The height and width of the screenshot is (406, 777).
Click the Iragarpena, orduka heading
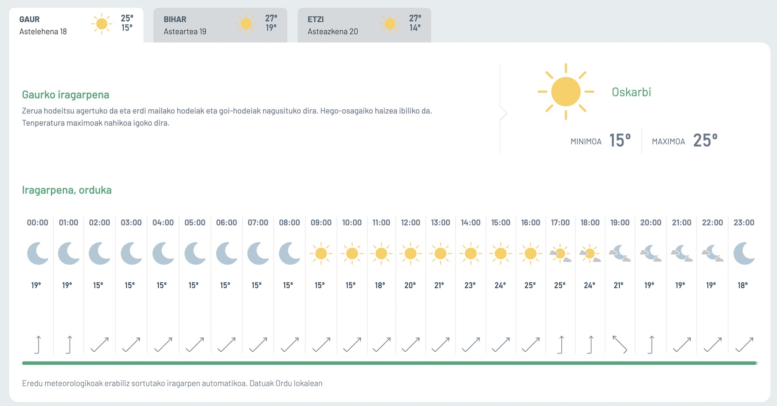[67, 190]
